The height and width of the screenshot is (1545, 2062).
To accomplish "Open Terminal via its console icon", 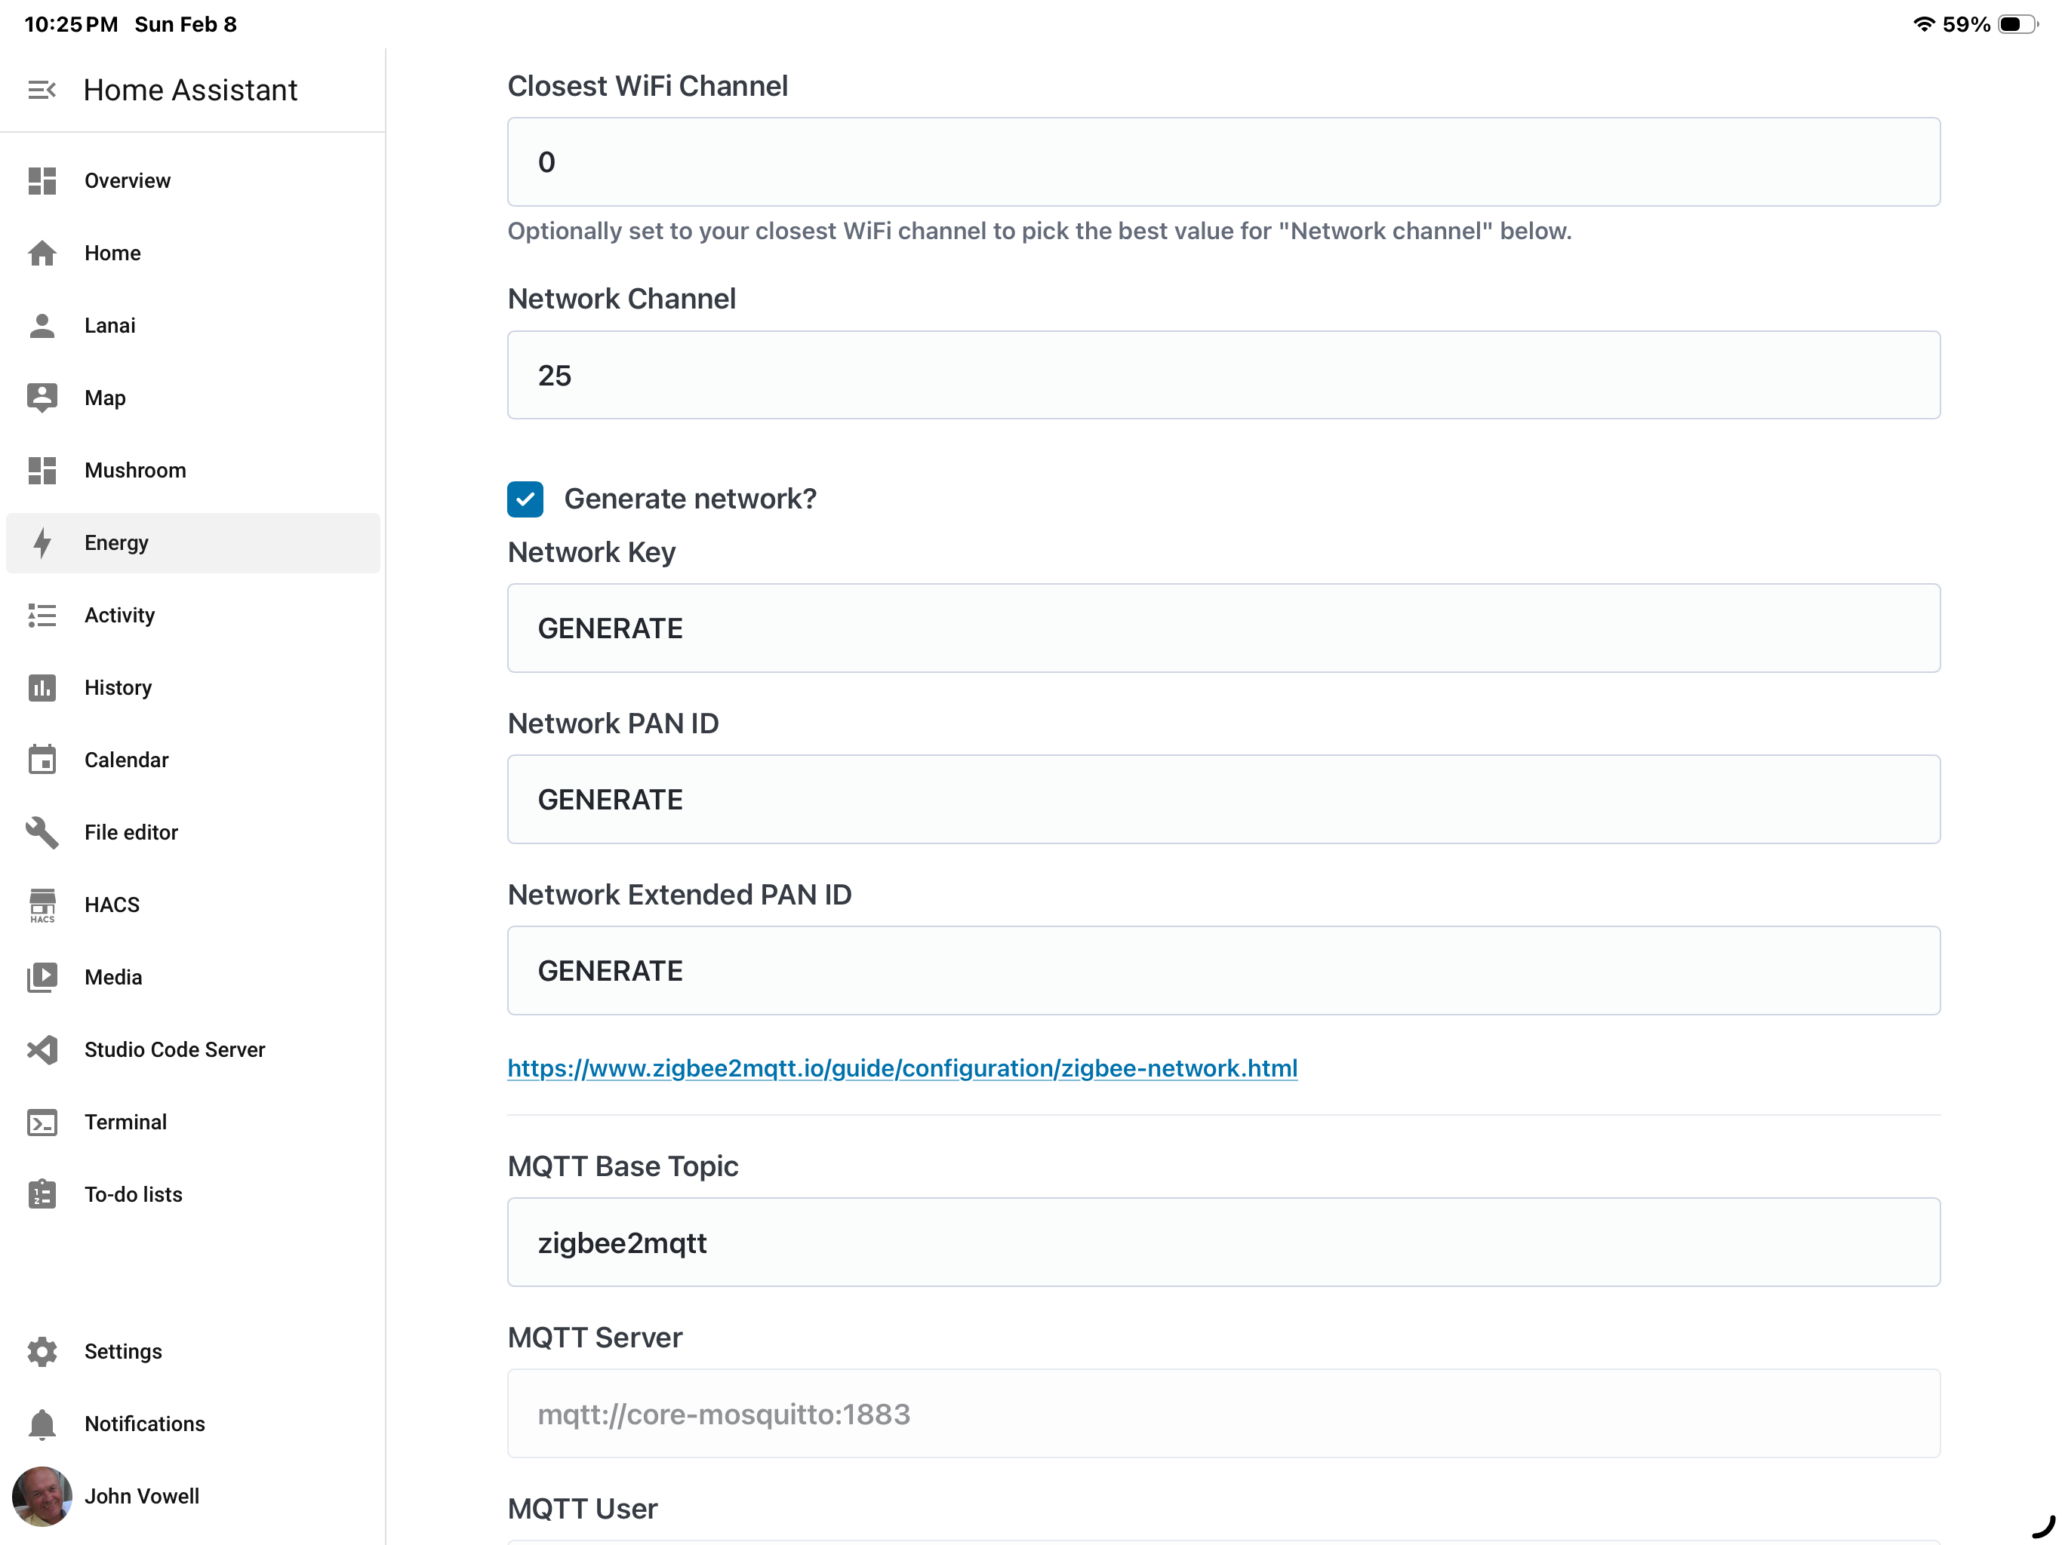I will [x=42, y=1122].
